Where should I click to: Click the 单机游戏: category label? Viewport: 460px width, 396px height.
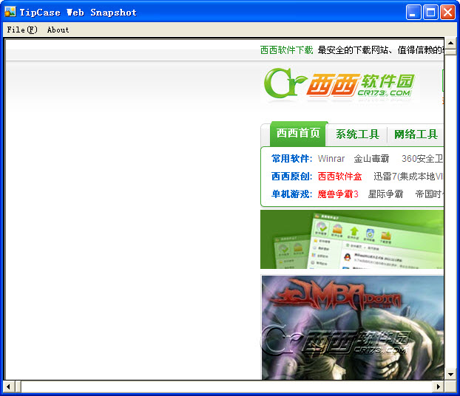tap(291, 194)
